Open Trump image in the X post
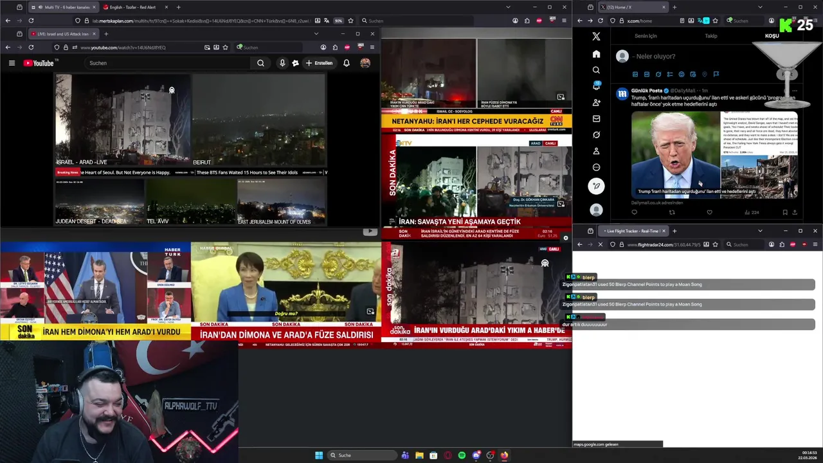This screenshot has height=463, width=823. 676,154
